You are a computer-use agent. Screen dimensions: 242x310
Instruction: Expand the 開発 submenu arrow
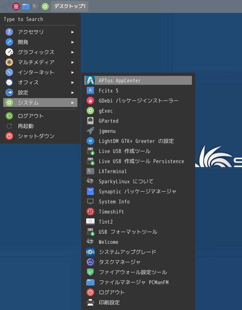[x=73, y=42]
